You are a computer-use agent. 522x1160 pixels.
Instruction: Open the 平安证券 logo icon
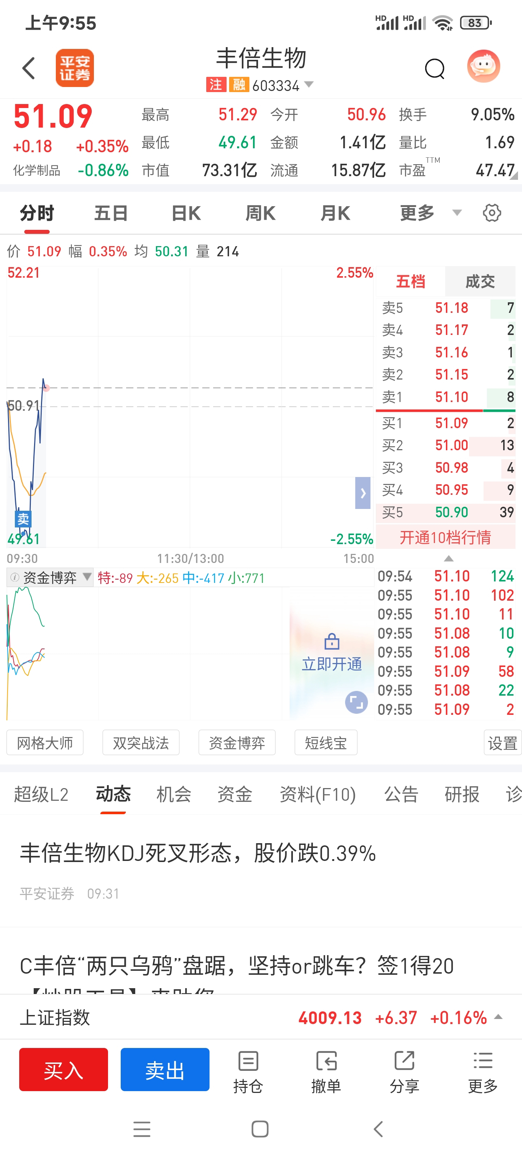[75, 68]
